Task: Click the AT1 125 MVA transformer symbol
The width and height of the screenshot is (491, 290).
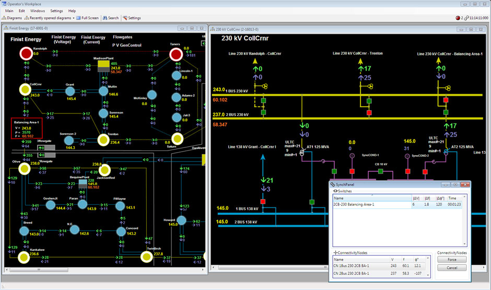Action: (302, 153)
